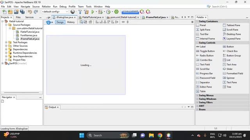Click the Save All toolbar icon
The height and width of the screenshot is (140, 250).
click(x=22, y=12)
